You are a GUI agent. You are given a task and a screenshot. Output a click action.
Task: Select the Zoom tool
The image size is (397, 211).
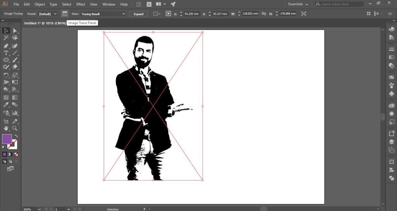click(15, 129)
